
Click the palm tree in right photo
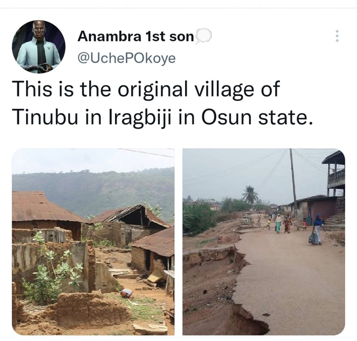coord(250,195)
